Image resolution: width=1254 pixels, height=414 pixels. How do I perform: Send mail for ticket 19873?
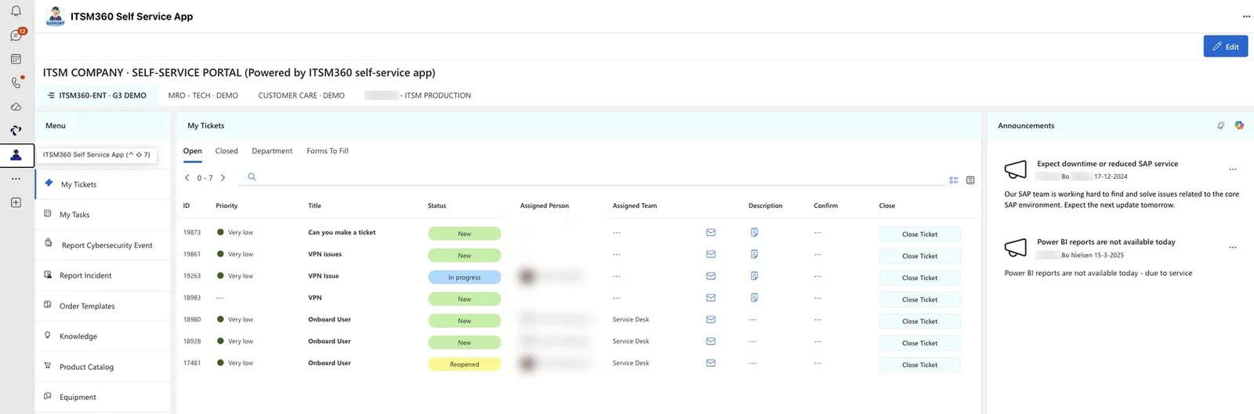pyautogui.click(x=711, y=232)
